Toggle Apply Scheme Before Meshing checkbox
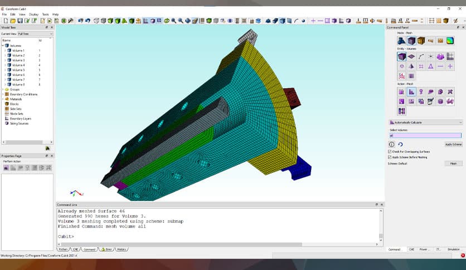 [390, 157]
